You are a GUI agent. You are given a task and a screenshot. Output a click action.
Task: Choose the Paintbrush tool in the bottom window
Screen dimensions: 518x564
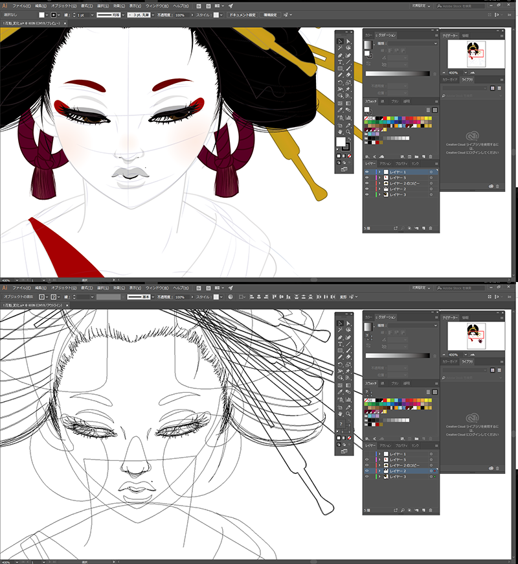tap(348, 351)
